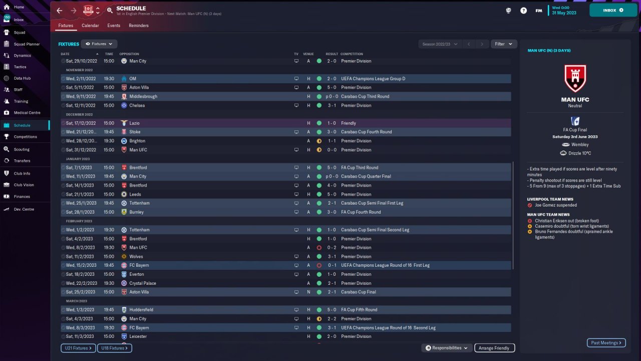Click the Lazio club badge
Screen dimensions: 641x361
(124, 123)
